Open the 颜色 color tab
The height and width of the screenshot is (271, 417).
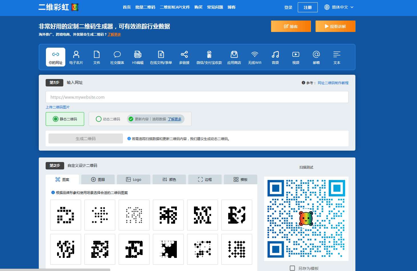pyautogui.click(x=169, y=179)
